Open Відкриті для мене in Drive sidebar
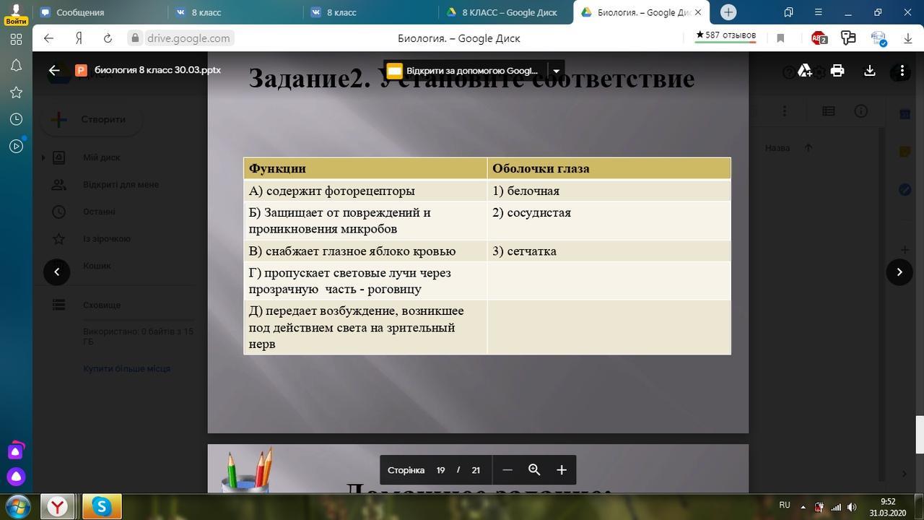Screen dimensions: 924x520 (x=121, y=184)
